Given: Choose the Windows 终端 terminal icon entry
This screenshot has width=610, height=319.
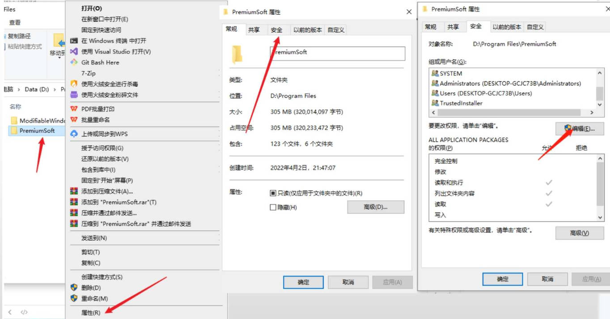Looking at the screenshot, I should (x=74, y=41).
